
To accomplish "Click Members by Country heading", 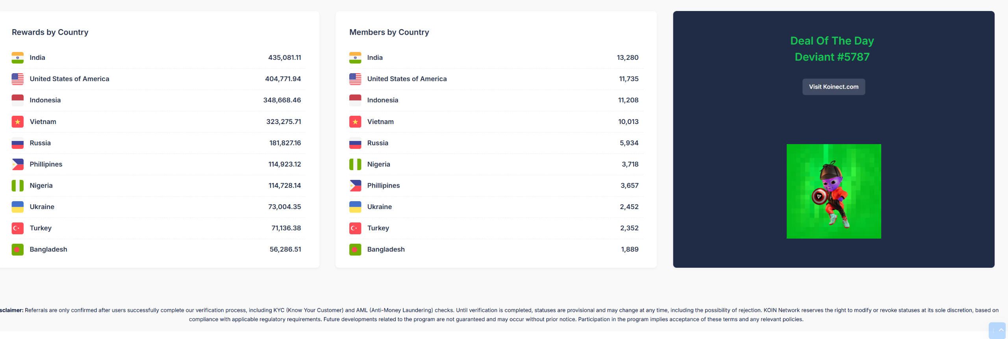I will (389, 32).
